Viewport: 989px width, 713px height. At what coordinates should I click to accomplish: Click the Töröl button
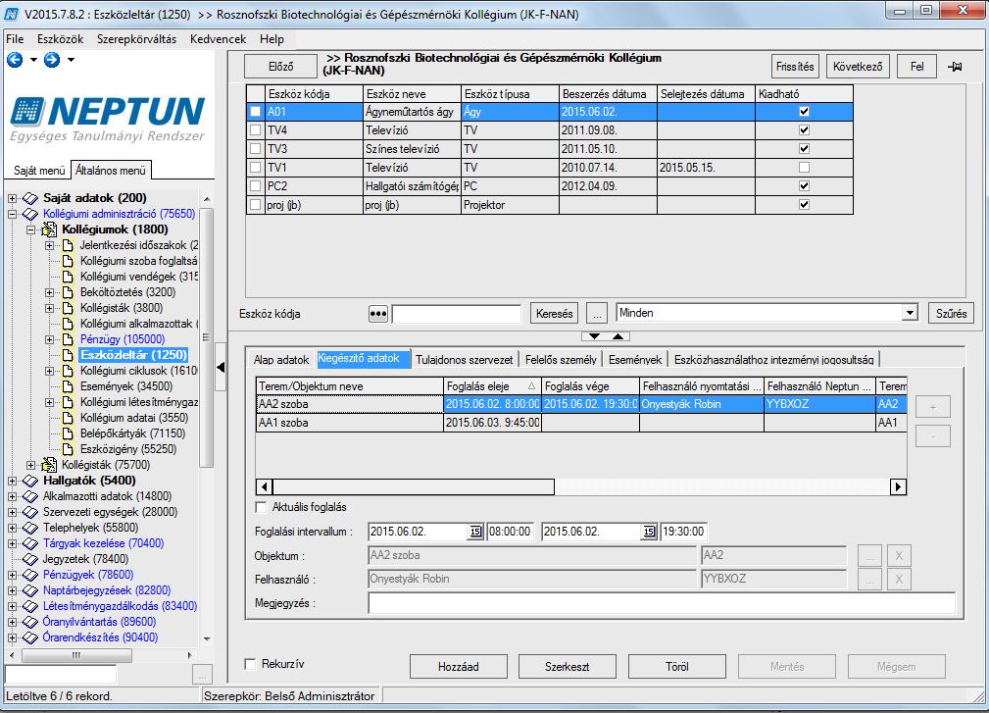pyautogui.click(x=676, y=666)
